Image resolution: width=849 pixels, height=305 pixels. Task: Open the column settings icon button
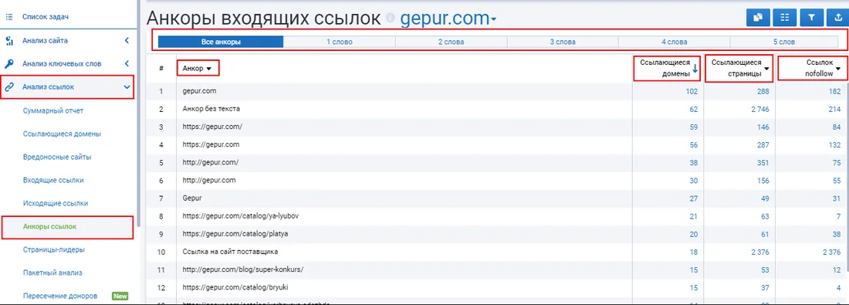(785, 18)
